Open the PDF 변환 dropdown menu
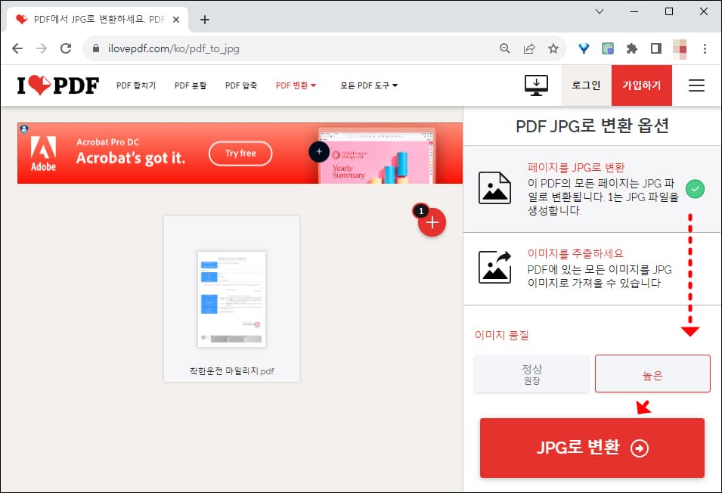722x493 pixels. pos(296,85)
